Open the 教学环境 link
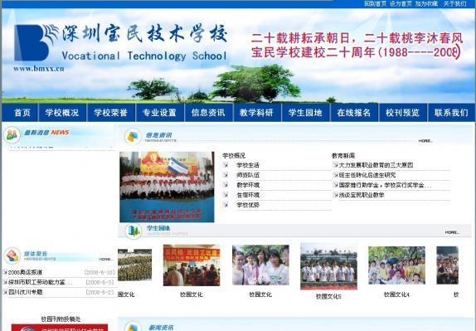The image size is (476, 331). coord(248,185)
